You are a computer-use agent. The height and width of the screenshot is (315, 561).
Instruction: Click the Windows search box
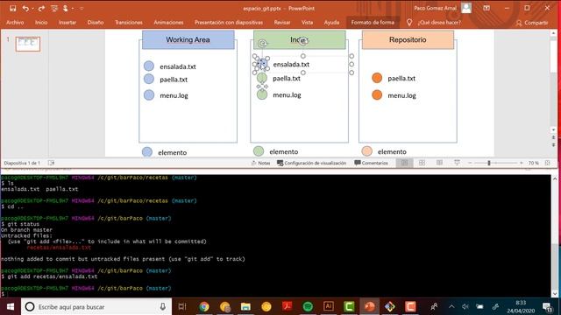[x=96, y=306]
